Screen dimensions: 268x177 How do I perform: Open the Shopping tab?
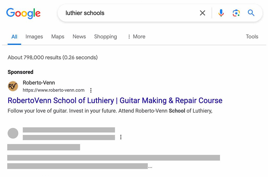tap(105, 37)
